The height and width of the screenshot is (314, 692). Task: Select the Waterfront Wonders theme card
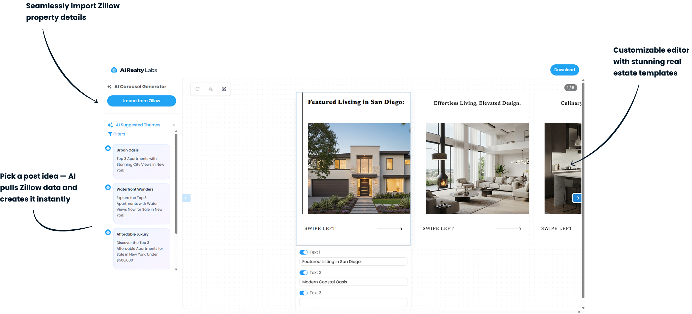pos(141,204)
